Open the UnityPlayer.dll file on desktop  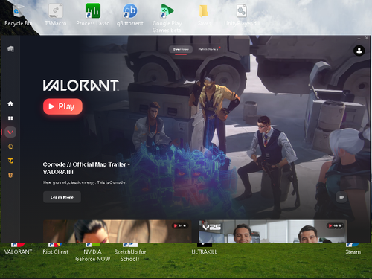pos(242,15)
